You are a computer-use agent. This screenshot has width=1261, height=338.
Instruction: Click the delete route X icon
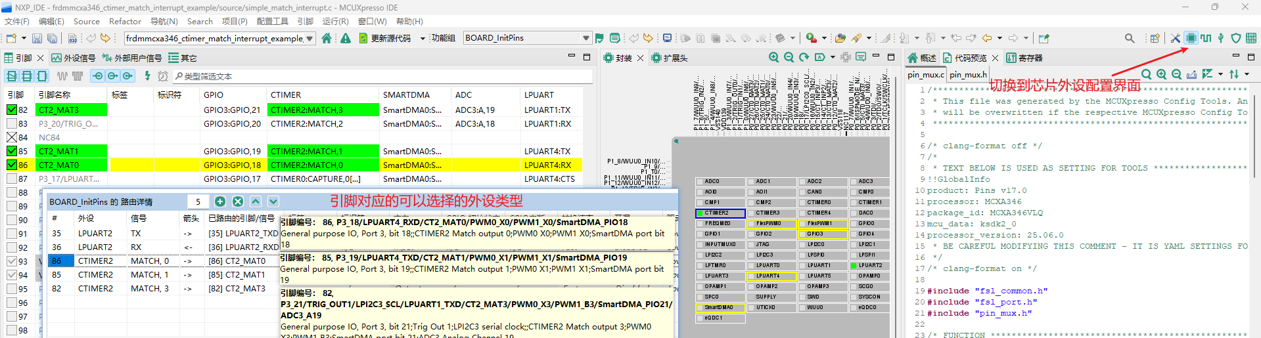238,201
